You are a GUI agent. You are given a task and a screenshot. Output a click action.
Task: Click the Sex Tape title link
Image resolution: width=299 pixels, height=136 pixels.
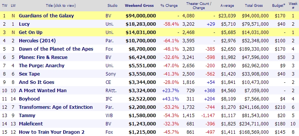30,74
